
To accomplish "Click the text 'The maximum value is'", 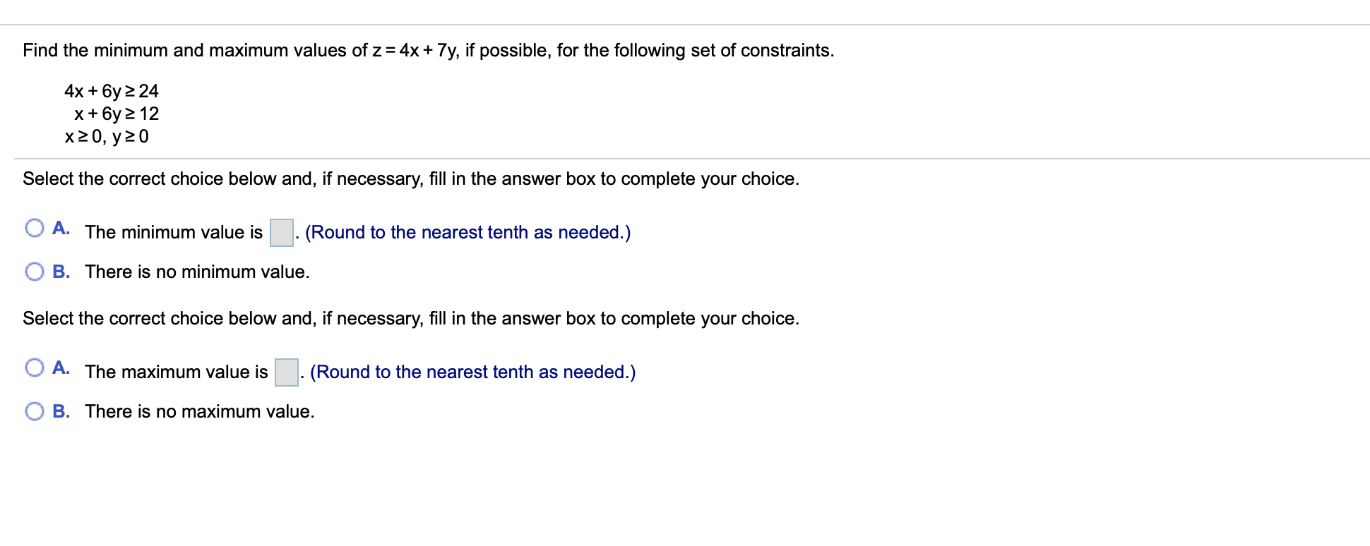I will 177,371.
